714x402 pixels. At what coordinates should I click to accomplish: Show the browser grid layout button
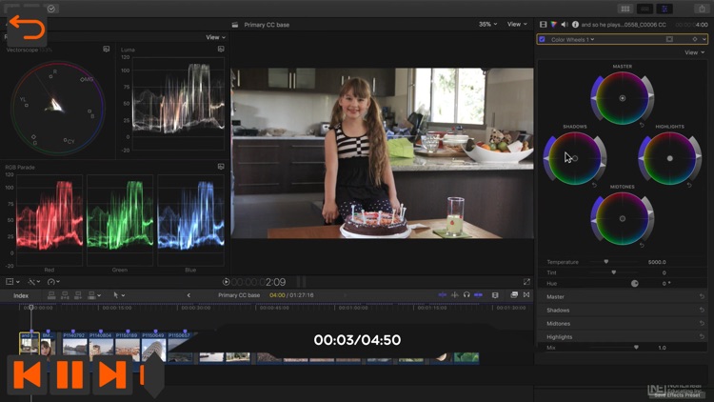[x=625, y=9]
